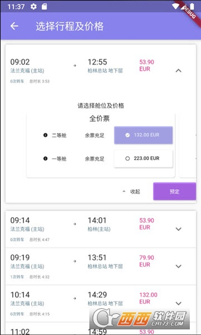Click the purple 预定 booking button

(x=175, y=191)
